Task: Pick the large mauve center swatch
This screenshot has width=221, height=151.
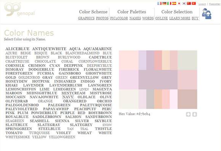Action: coord(158,79)
